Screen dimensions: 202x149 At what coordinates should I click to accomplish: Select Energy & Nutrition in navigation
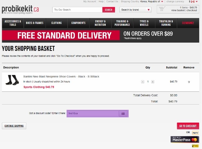pos(100,23)
